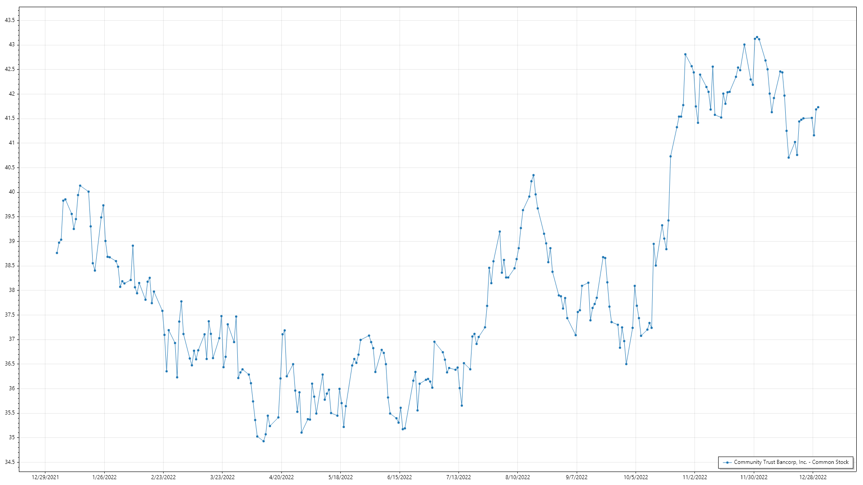Screen dimensions: 863x485
Task: Click the 7/13/2022 x-axis date label
Action: tap(458, 477)
